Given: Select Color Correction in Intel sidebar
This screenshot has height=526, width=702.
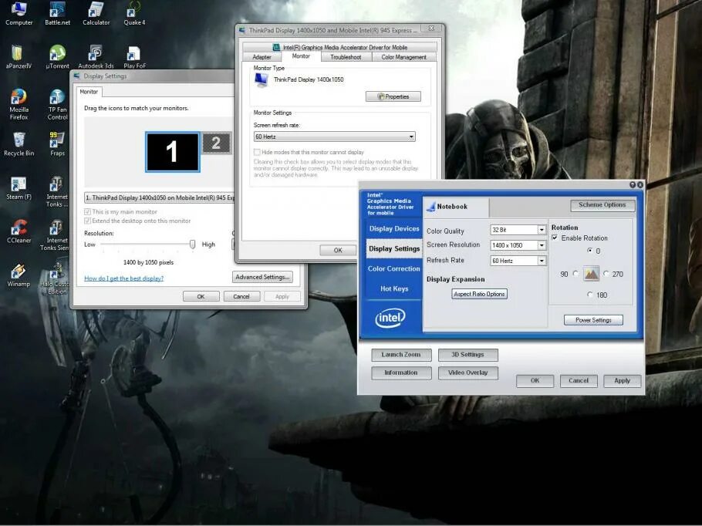Looking at the screenshot, I should tap(394, 268).
